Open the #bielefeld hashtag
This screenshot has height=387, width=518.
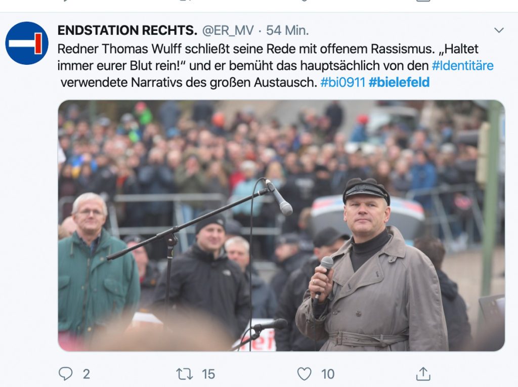pyautogui.click(x=399, y=82)
